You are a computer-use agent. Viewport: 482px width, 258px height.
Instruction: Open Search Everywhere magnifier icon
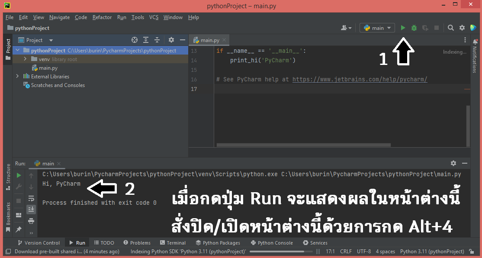click(x=451, y=28)
